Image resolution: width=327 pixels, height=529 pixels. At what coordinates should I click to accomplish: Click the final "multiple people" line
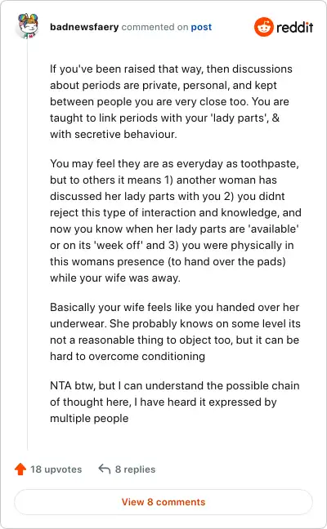[x=89, y=418]
